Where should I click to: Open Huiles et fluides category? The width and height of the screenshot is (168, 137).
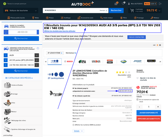click(x=22, y=85)
